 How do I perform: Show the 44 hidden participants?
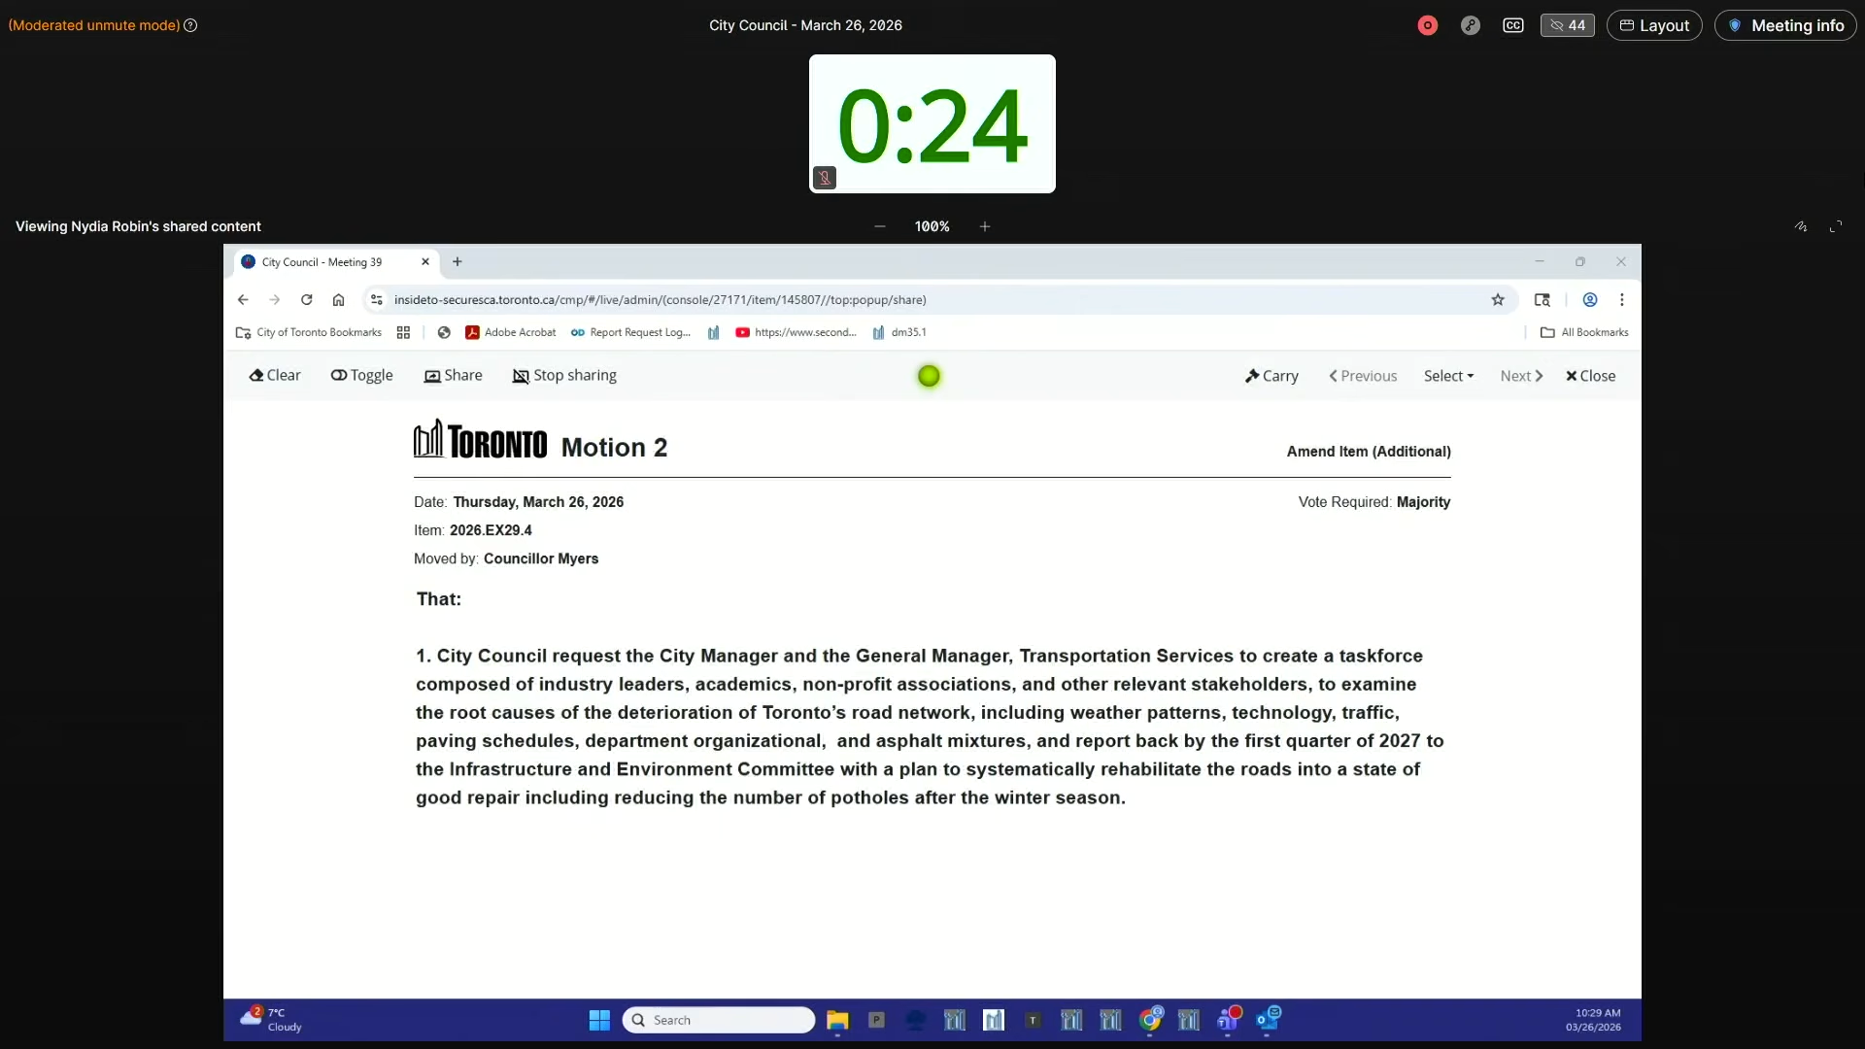point(1568,25)
